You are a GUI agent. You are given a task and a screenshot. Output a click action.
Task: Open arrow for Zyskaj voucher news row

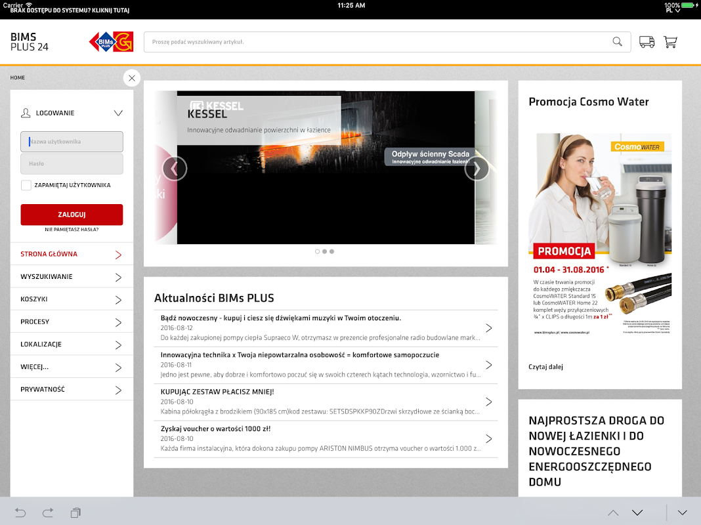tap(488, 439)
